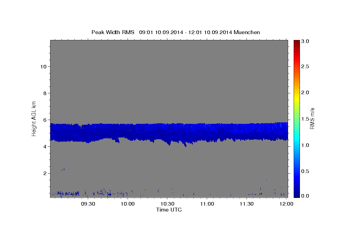Viewport: 356px width, 237px height.
Task: Click the 12:00 time tick label
Action: click(x=286, y=204)
